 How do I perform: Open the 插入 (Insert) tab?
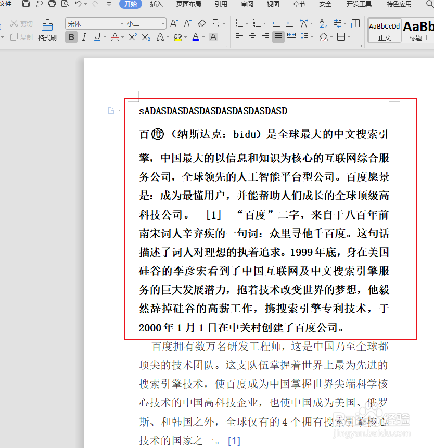(x=156, y=4)
